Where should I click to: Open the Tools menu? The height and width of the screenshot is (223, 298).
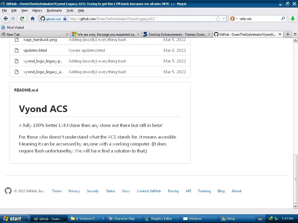(x=70, y=10)
